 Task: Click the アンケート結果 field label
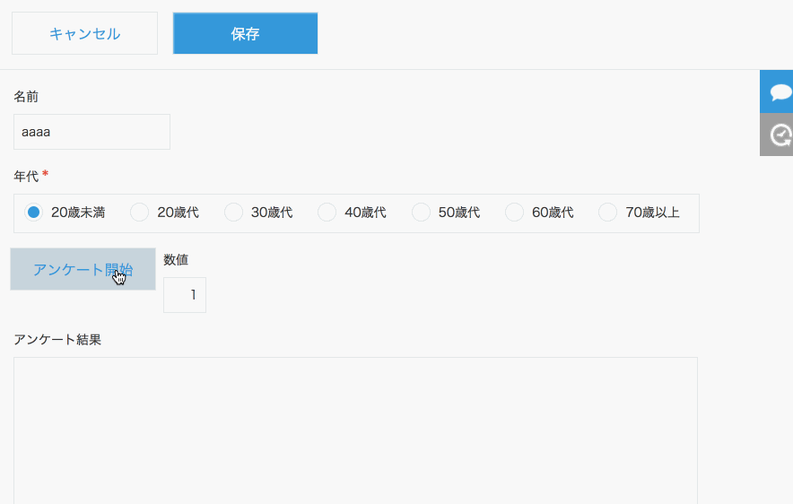click(57, 340)
